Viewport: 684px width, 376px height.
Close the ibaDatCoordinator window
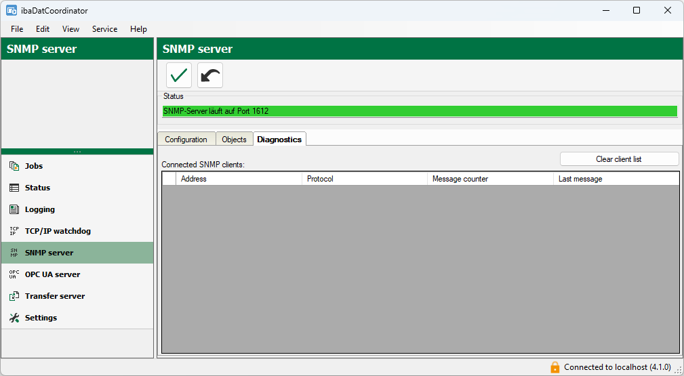668,10
